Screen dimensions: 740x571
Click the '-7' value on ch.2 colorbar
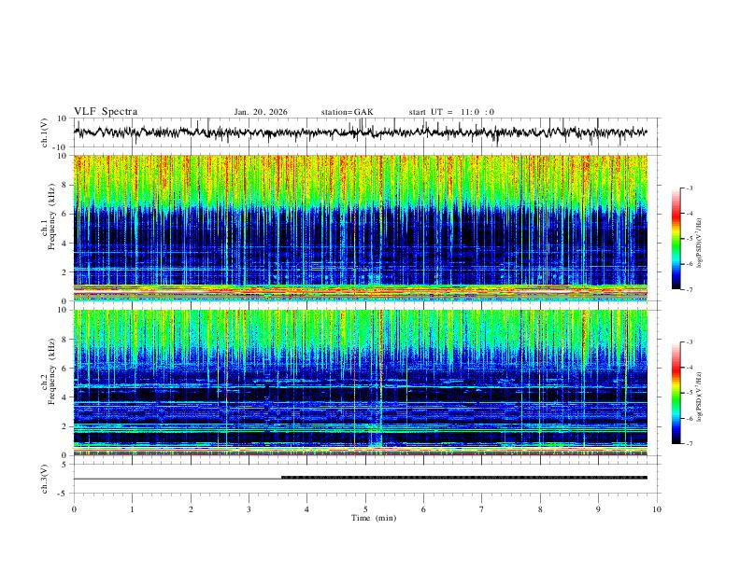689,444
